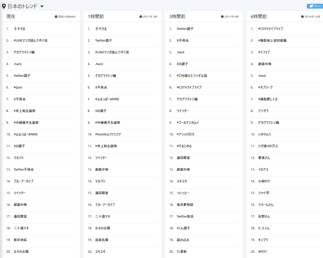
Task: Select 設楽先輩 trend in 1時間前 column
Action: click(x=102, y=240)
